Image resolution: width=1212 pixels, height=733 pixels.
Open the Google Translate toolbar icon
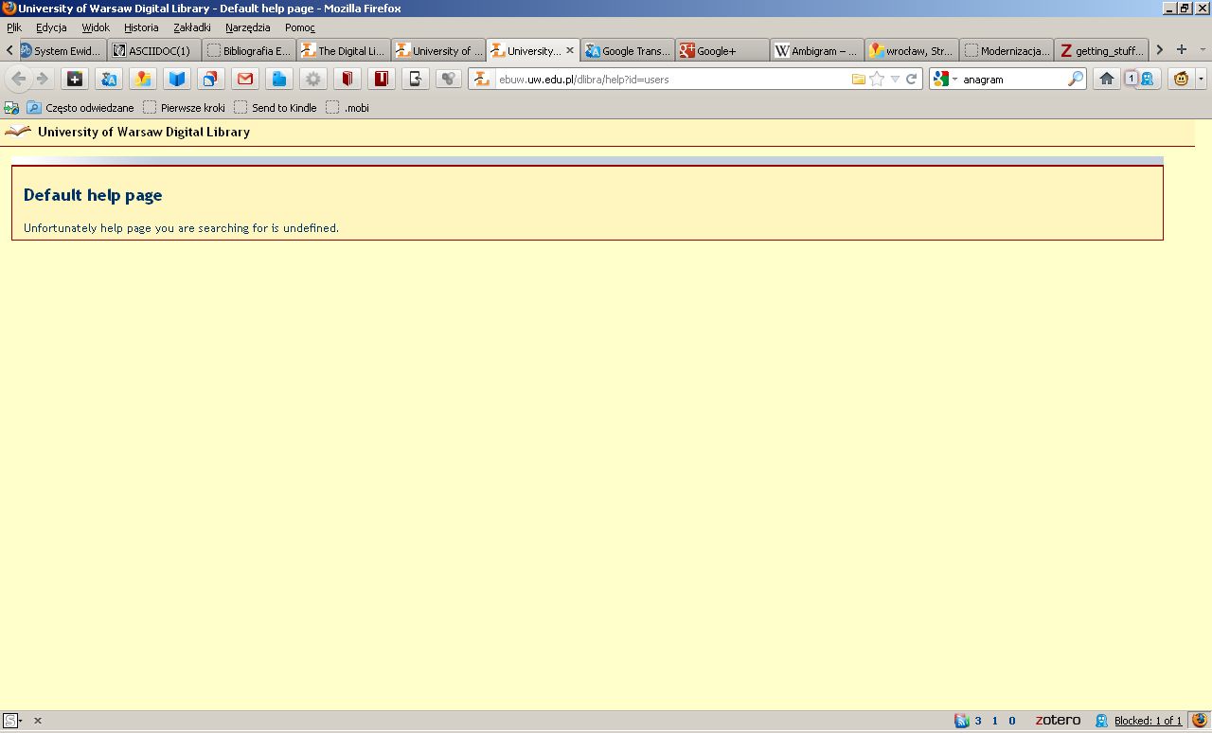[109, 79]
